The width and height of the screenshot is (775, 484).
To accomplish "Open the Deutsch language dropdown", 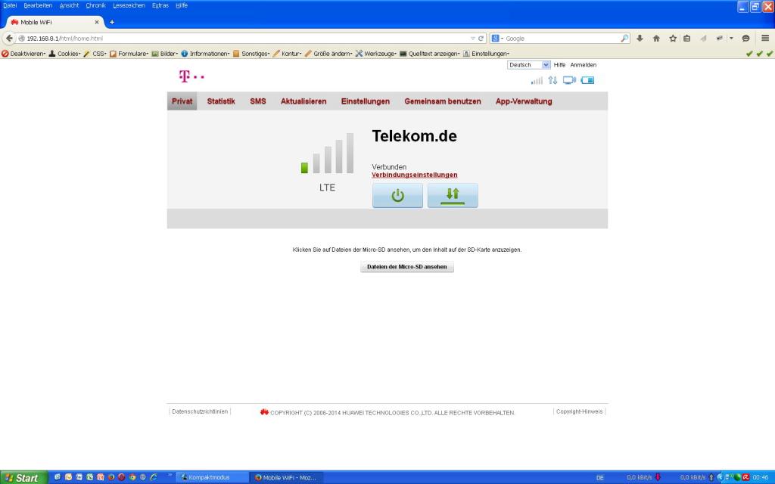I will (x=529, y=65).
